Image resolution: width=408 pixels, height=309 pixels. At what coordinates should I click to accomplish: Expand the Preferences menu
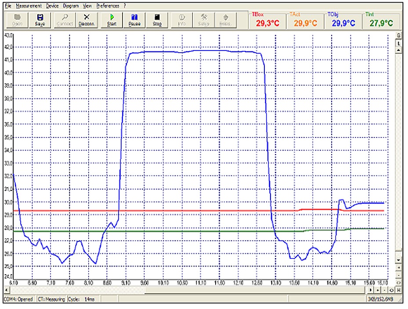108,6
